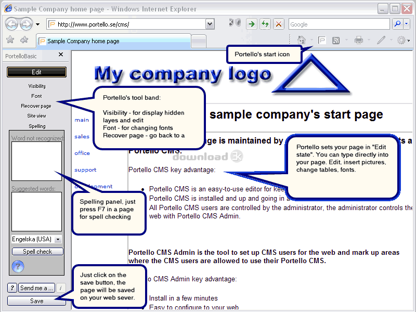Click the Spell check button
The width and height of the screenshot is (416, 312).
(x=37, y=252)
